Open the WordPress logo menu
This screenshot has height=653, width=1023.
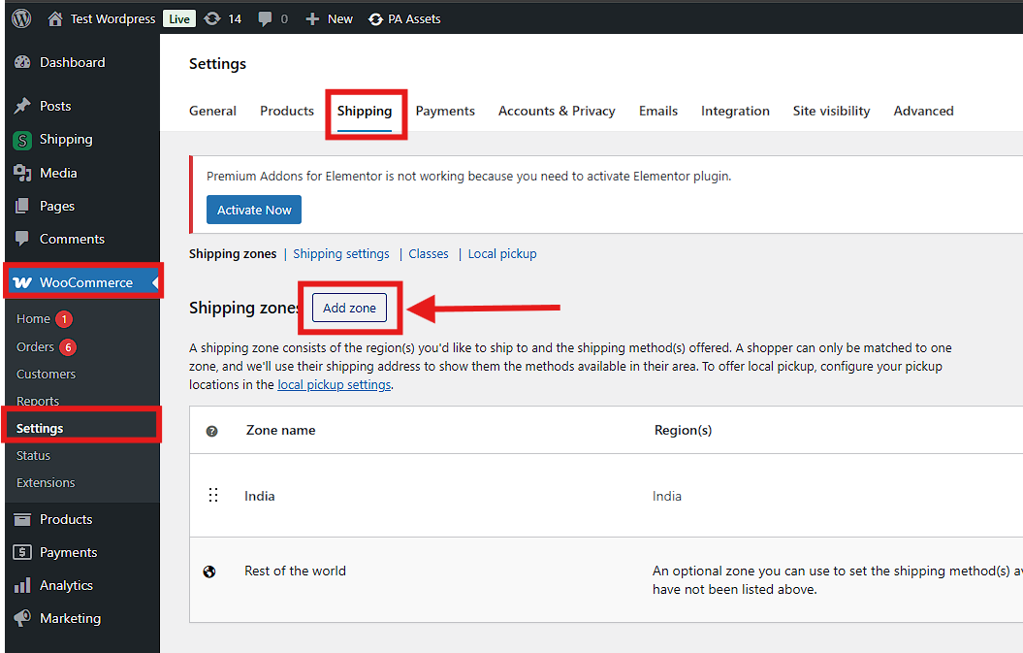[21, 18]
